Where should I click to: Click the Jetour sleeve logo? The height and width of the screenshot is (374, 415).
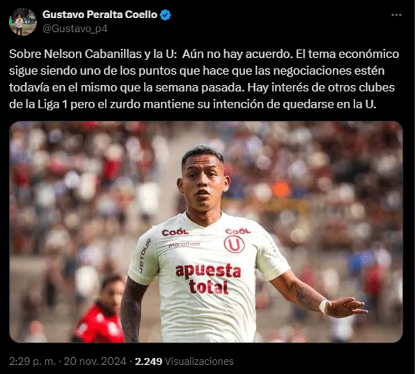[145, 256]
